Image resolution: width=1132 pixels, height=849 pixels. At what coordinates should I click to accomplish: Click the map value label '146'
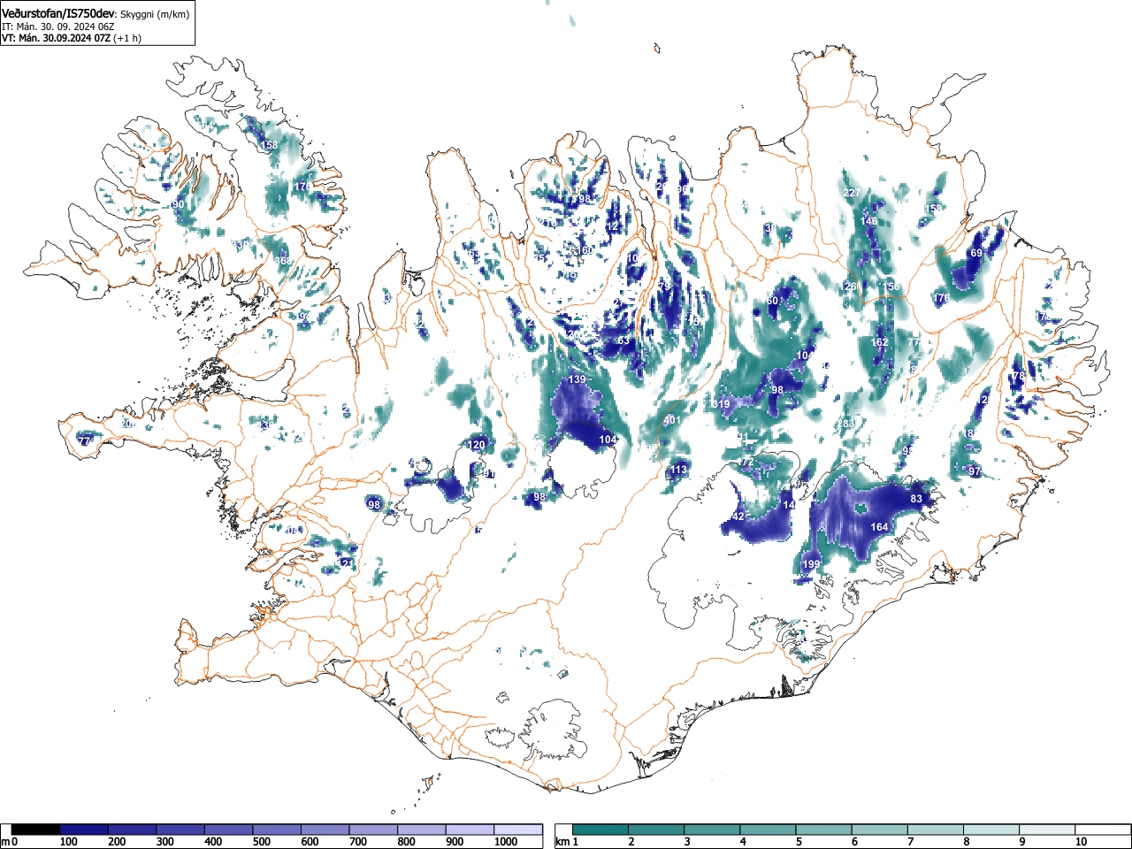[x=869, y=221]
